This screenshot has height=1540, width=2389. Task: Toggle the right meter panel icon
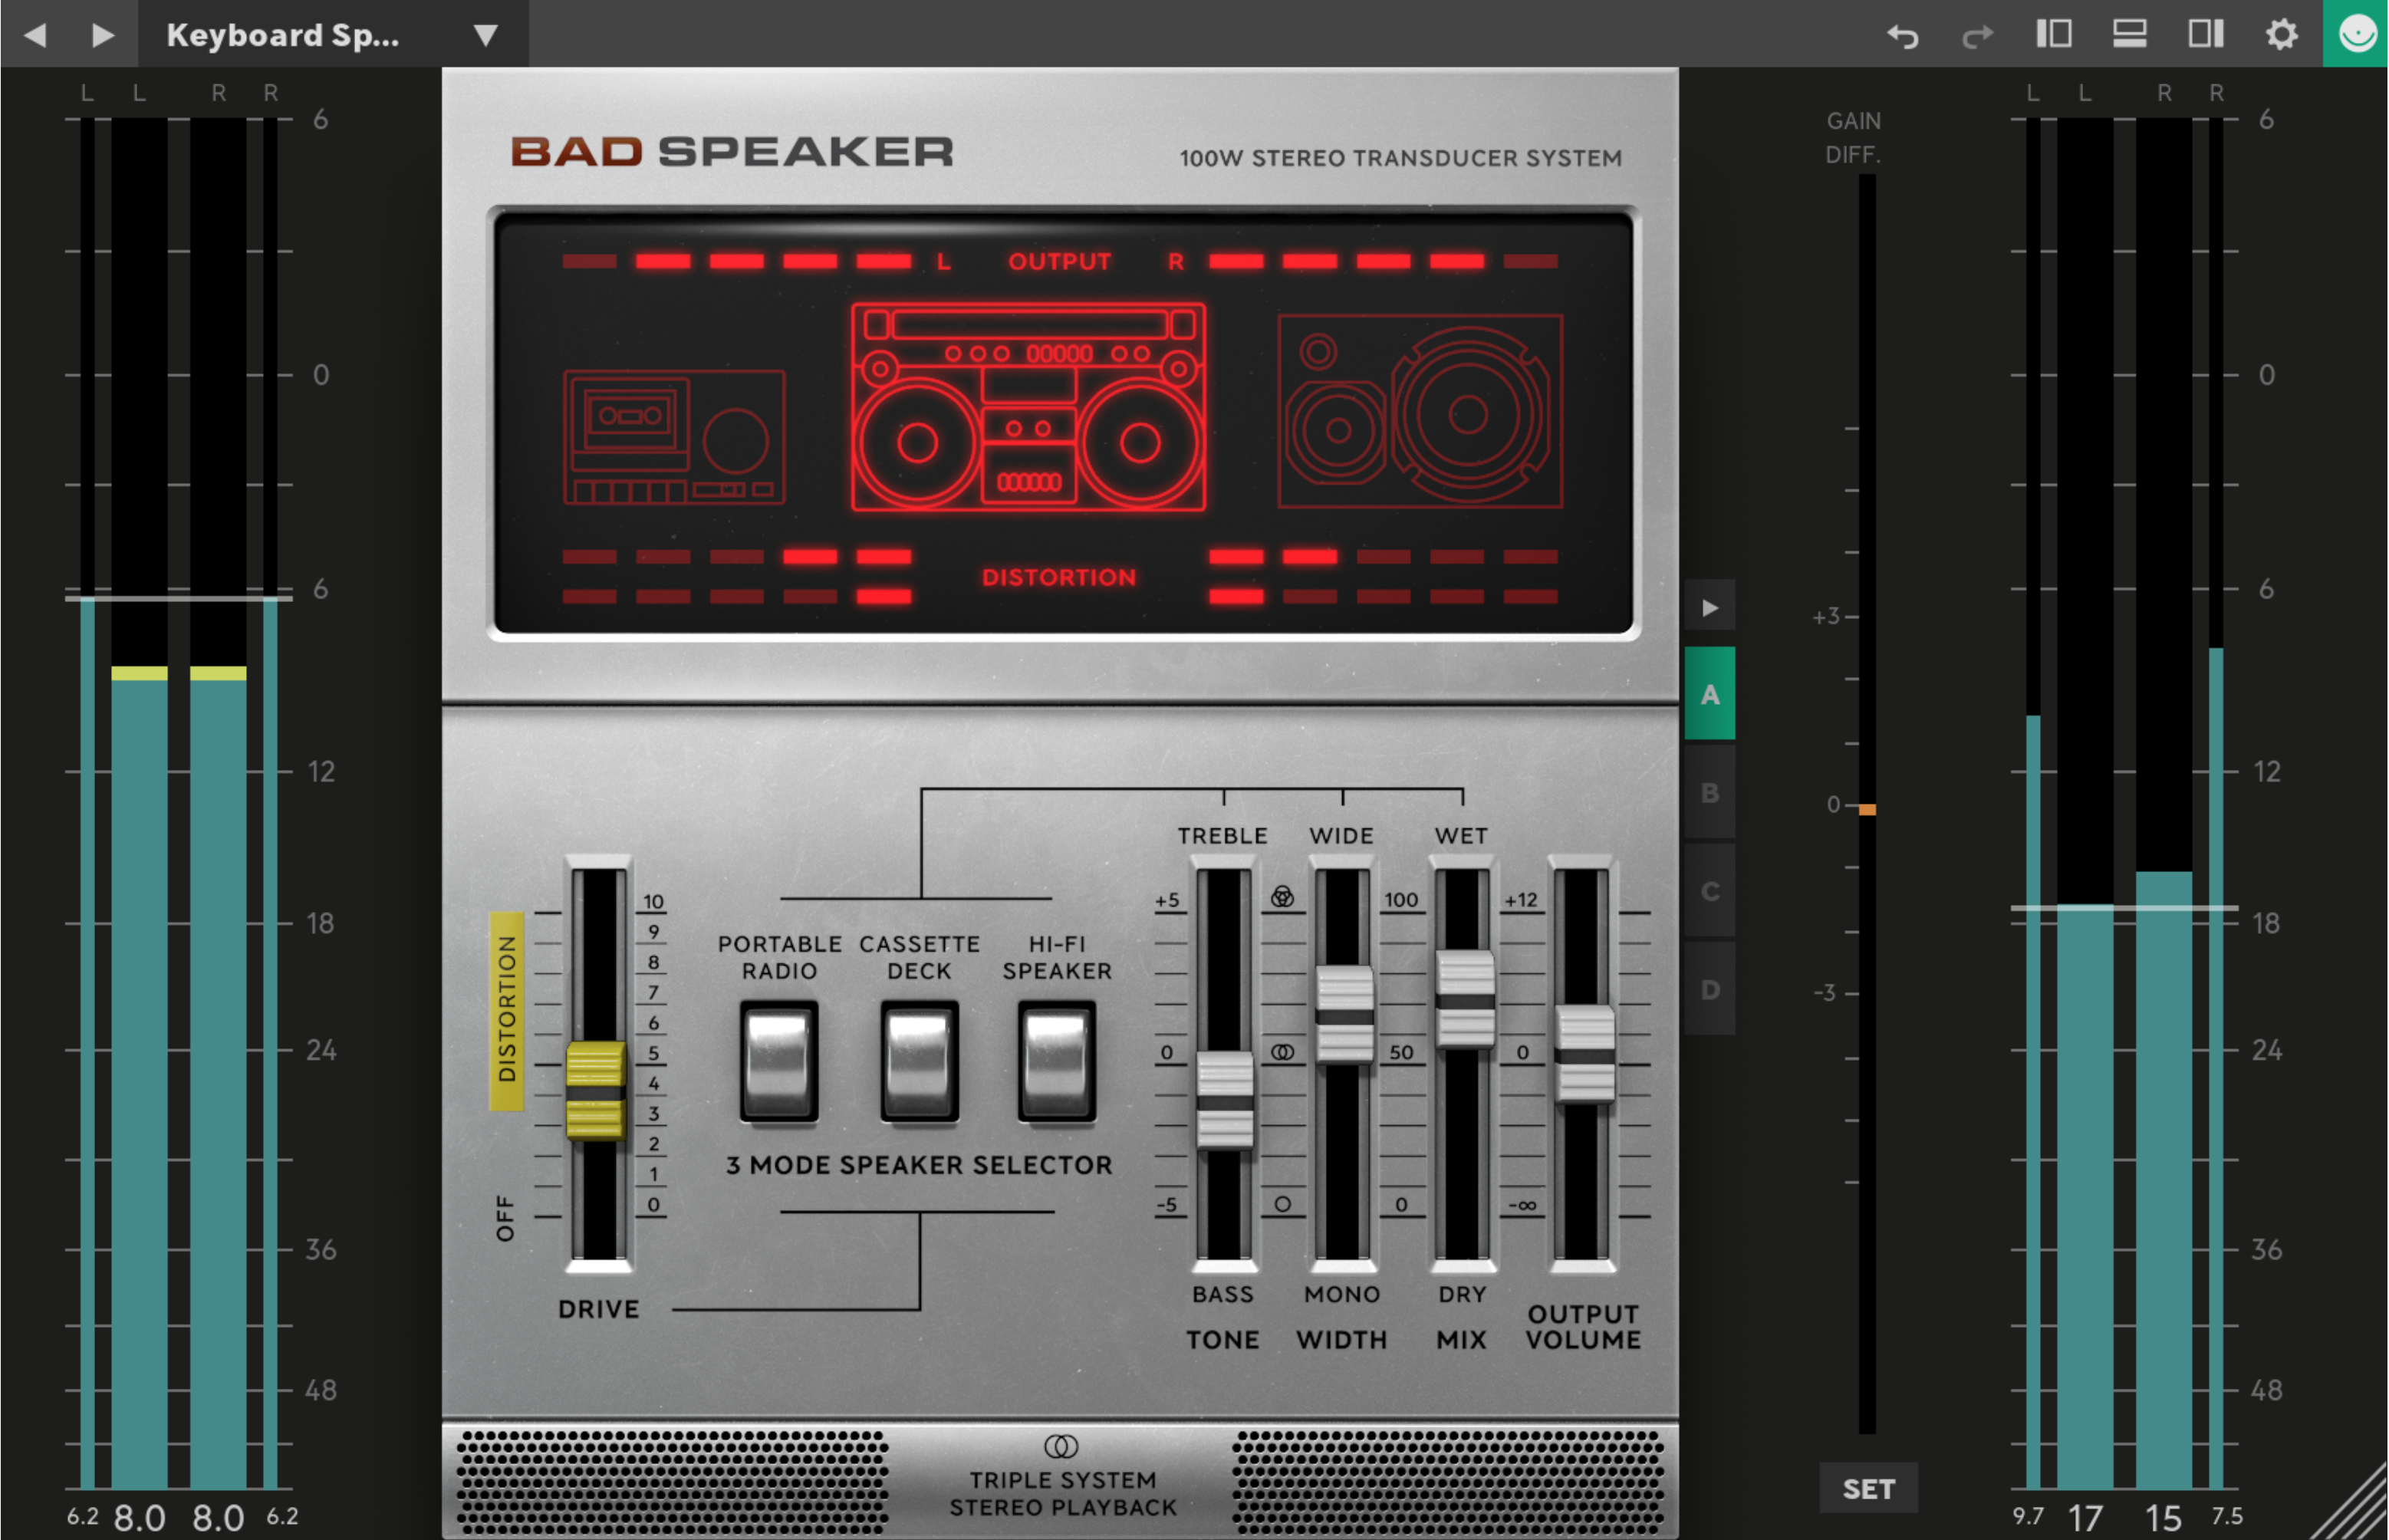[2205, 34]
